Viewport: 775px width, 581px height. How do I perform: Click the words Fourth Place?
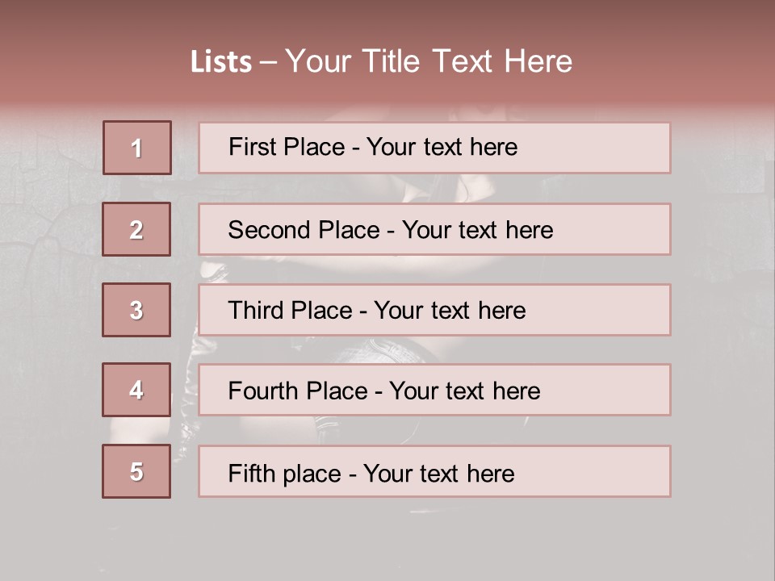[x=298, y=391]
